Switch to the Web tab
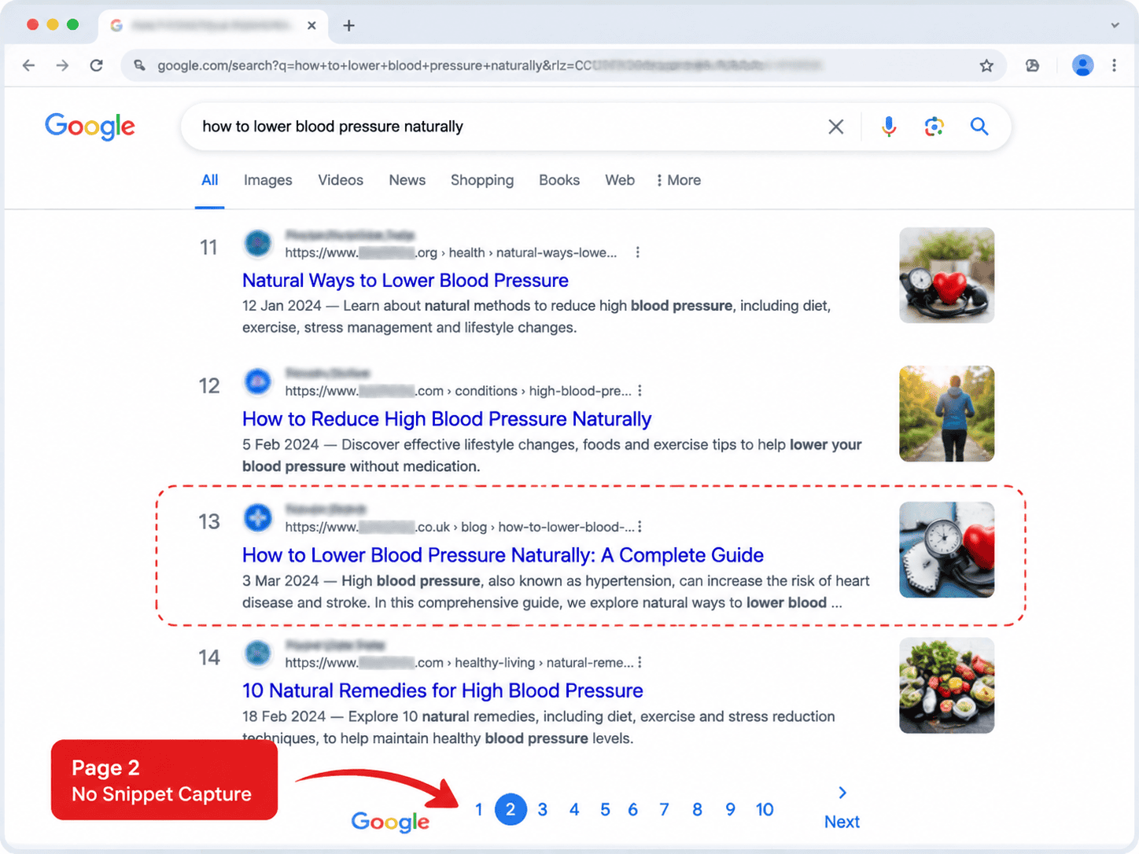 (x=620, y=180)
